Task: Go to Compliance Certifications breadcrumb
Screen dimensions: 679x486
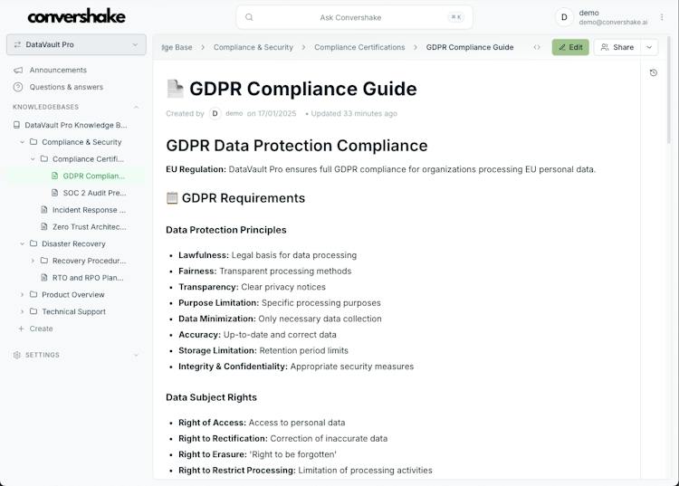Action: pyautogui.click(x=359, y=47)
